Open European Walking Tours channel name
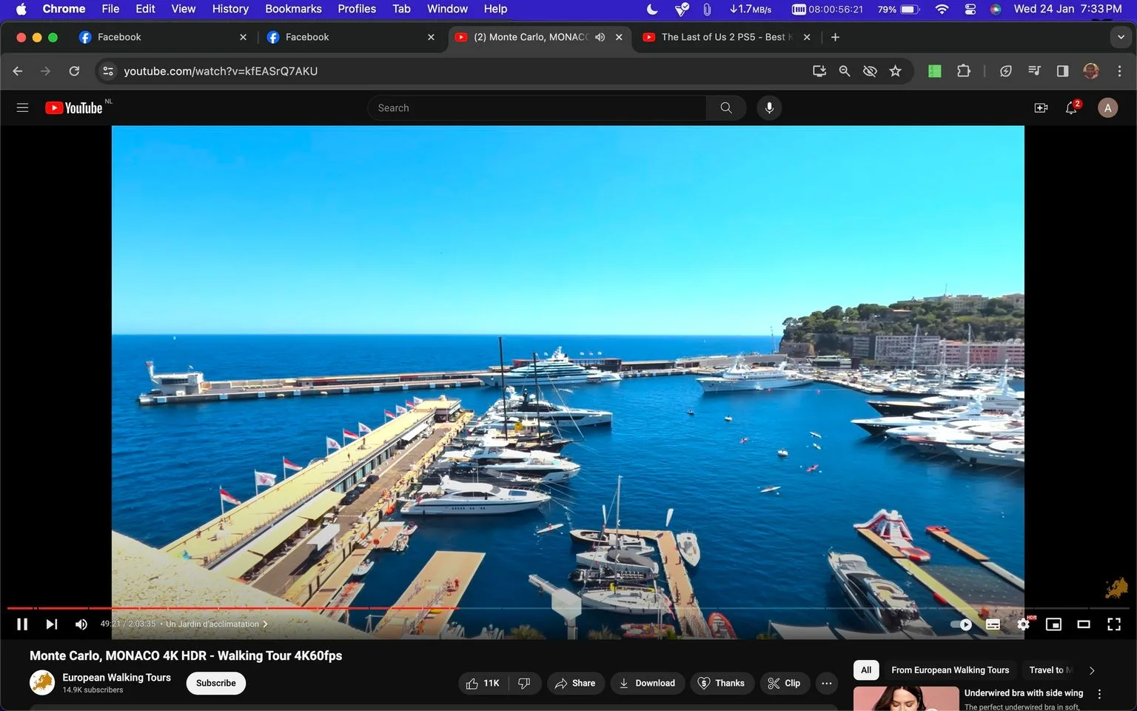 click(116, 677)
